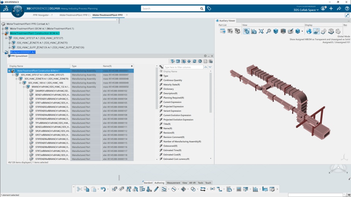Viewport: 351px width, 197px height.
Task: Select WaterTreatmentPlant EBOM A.1 tree node
Action: (x=42, y=28)
